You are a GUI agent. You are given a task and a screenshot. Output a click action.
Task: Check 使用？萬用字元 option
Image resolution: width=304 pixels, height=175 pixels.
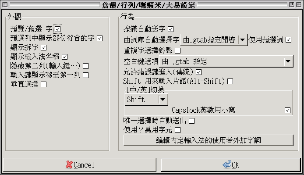(177, 130)
